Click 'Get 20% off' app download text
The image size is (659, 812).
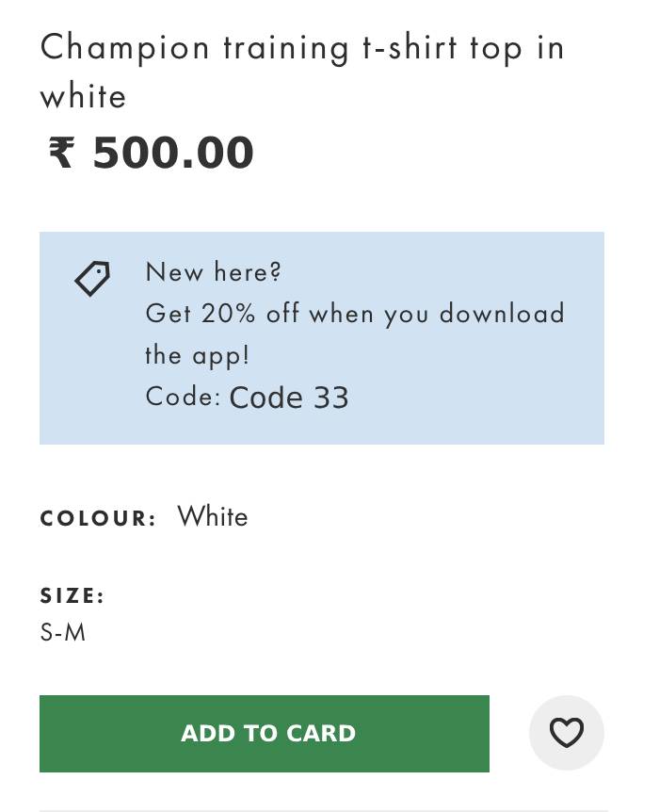click(x=222, y=314)
